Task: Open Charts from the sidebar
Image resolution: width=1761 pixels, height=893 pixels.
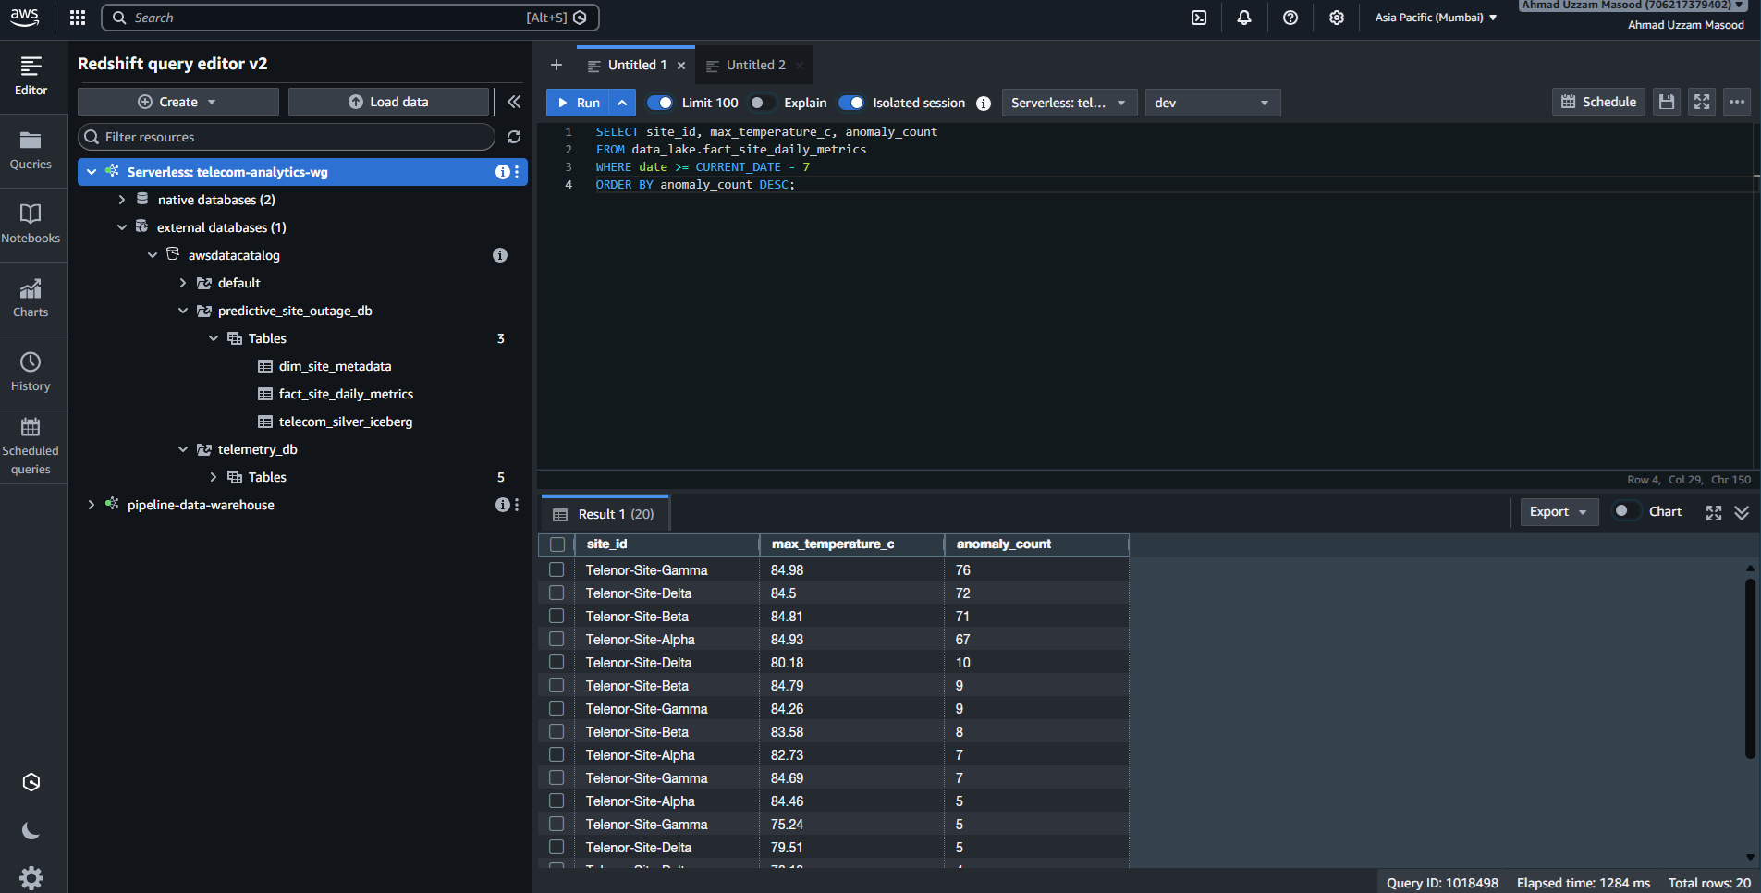Action: pyautogui.click(x=31, y=299)
